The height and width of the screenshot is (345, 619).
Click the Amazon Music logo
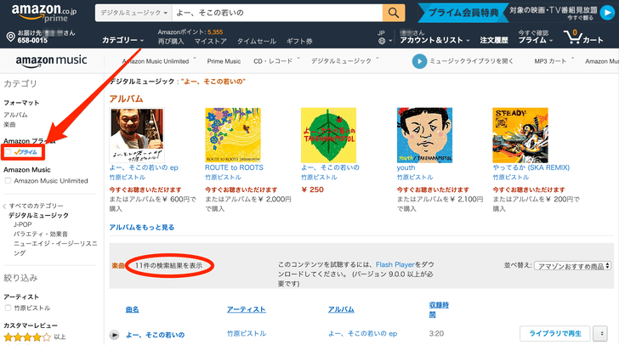(51, 60)
